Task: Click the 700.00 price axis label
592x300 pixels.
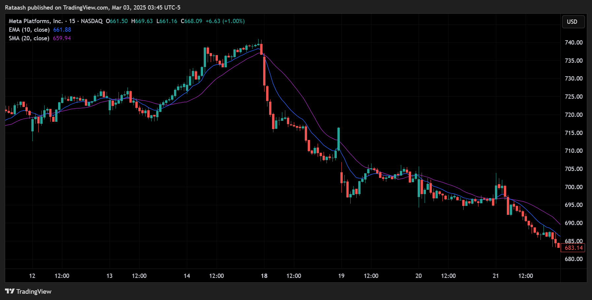Action: 574,187
